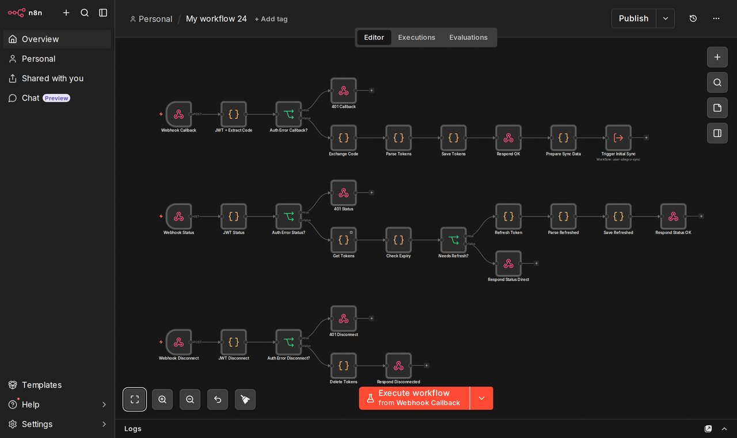The height and width of the screenshot is (438, 737).
Task: Select JWT Status node
Action: click(x=234, y=216)
